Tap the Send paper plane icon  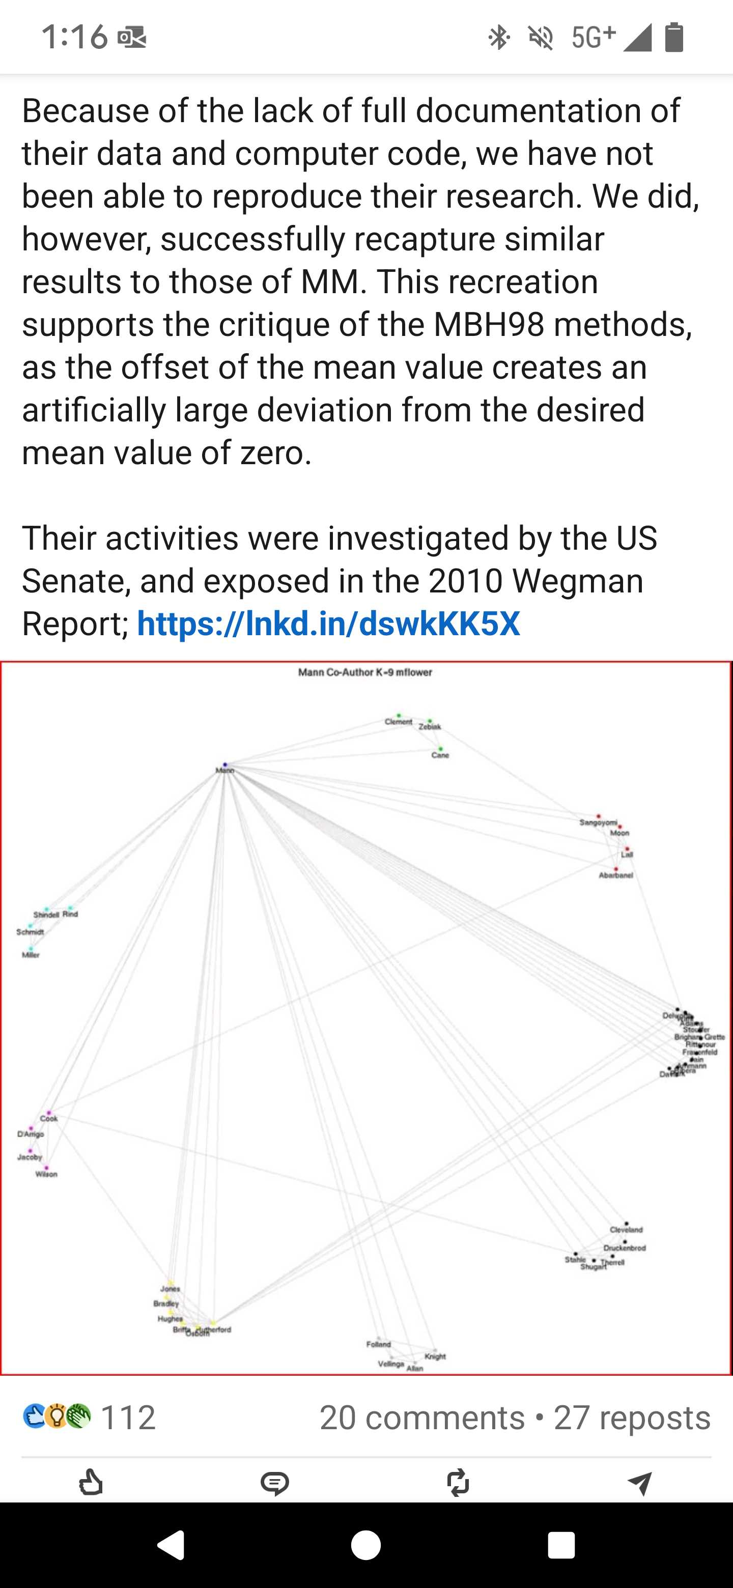640,1483
